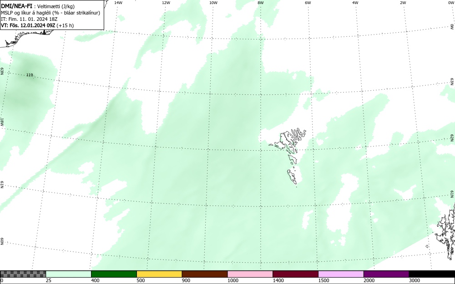The image size is (455, 284).
Task: Click the legend value '25'
Action: point(49,280)
